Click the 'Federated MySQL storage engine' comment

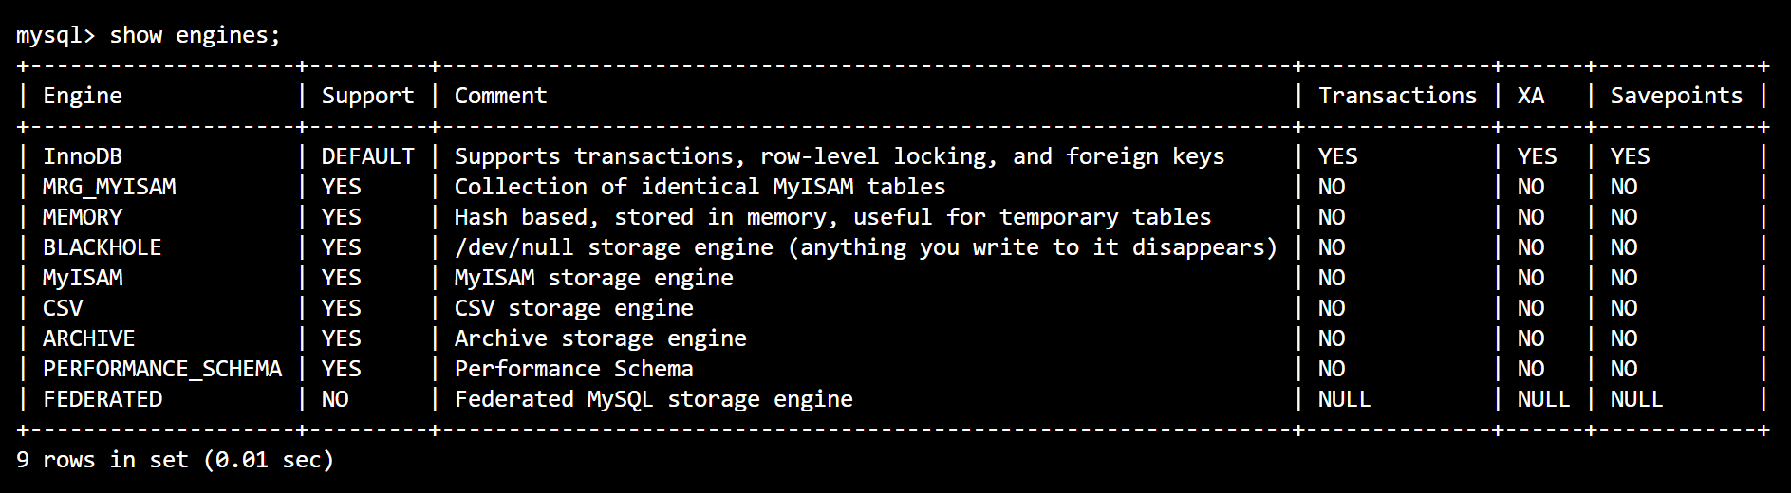point(653,399)
